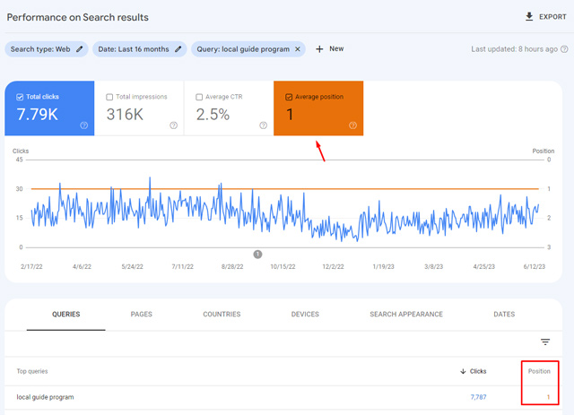Viewport: 574px width, 415px height.
Task: Click the table filter rows icon
Action: click(544, 342)
